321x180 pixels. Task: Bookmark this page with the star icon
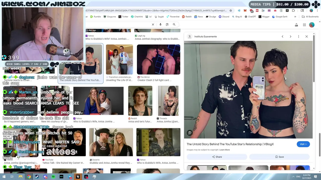pyautogui.click(x=231, y=10)
